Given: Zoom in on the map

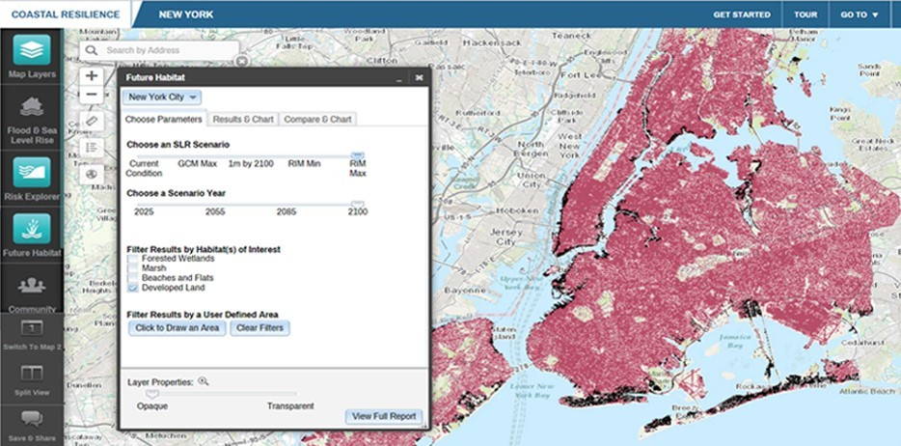Looking at the screenshot, I should coord(92,76).
